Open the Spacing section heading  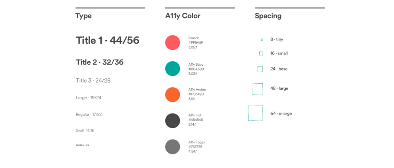268,16
